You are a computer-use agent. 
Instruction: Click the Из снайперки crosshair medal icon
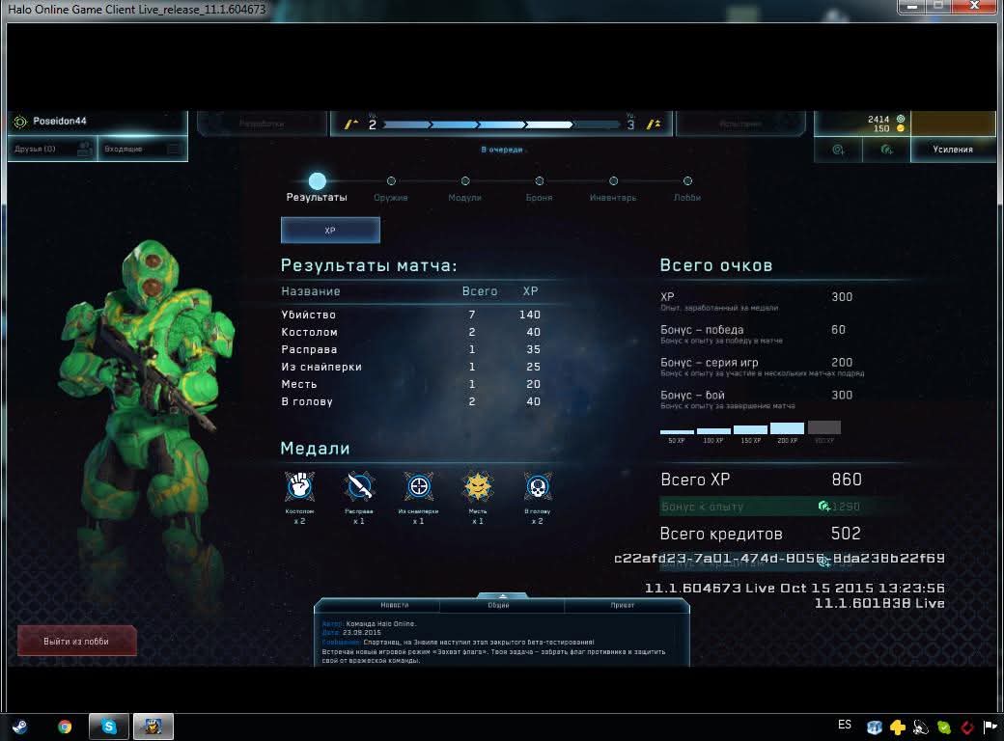pos(418,486)
